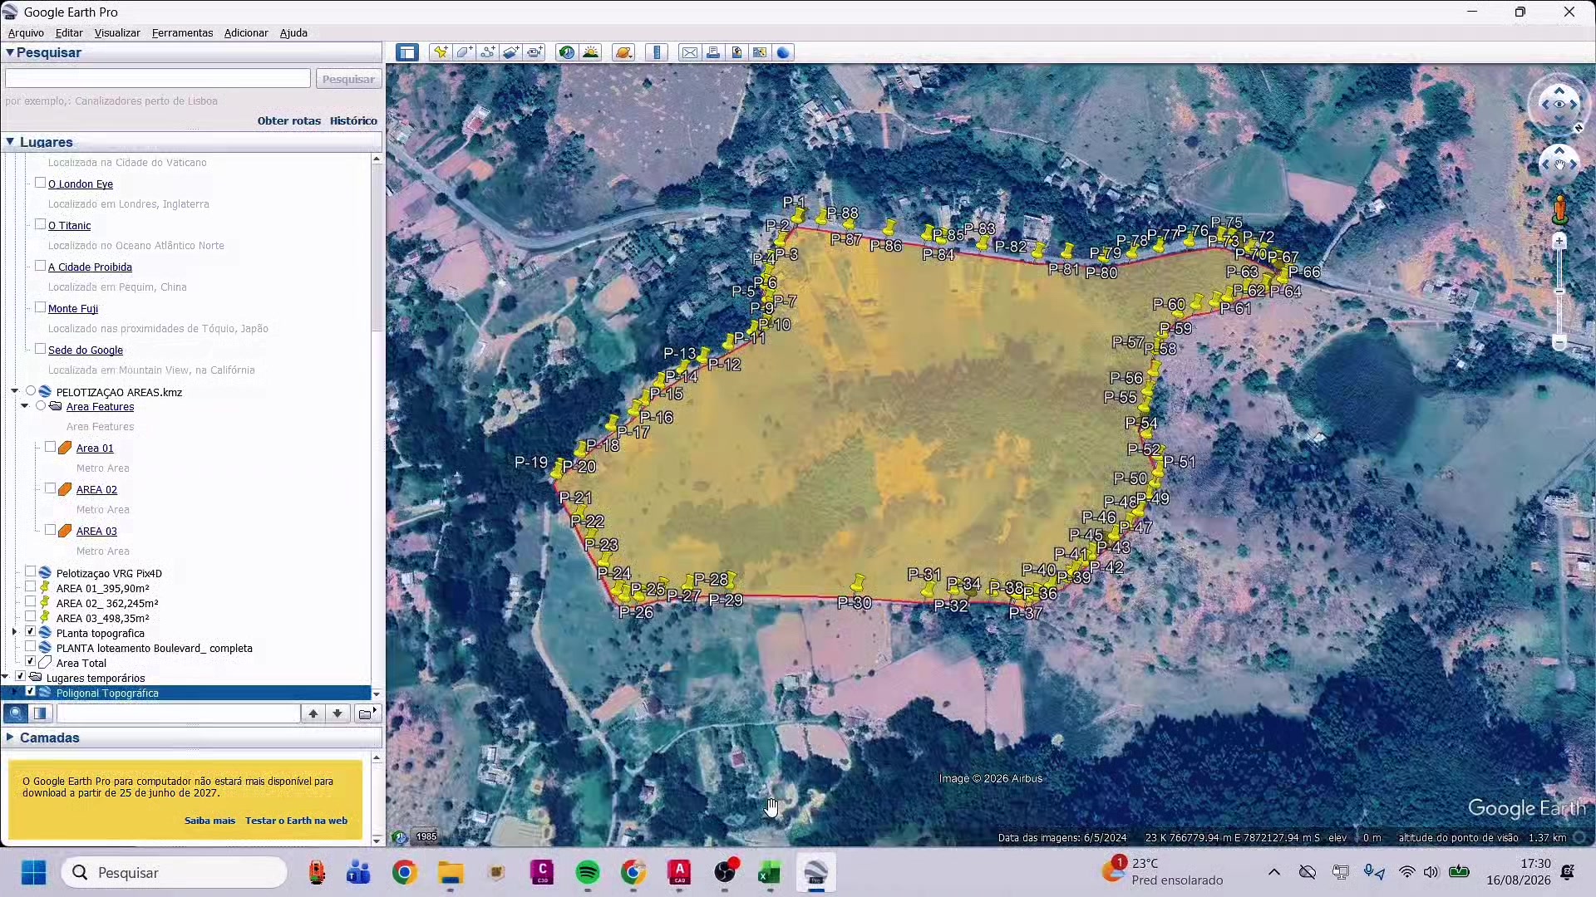The height and width of the screenshot is (897, 1596).
Task: Open the ruler measurement tool
Action: (x=657, y=52)
